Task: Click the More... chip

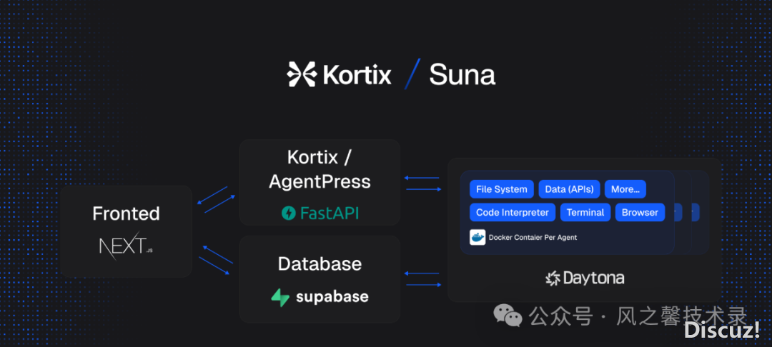Action: tap(625, 189)
